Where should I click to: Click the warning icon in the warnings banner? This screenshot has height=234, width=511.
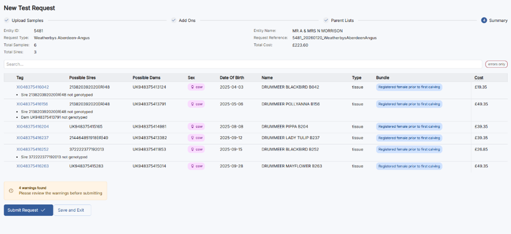(x=11, y=191)
